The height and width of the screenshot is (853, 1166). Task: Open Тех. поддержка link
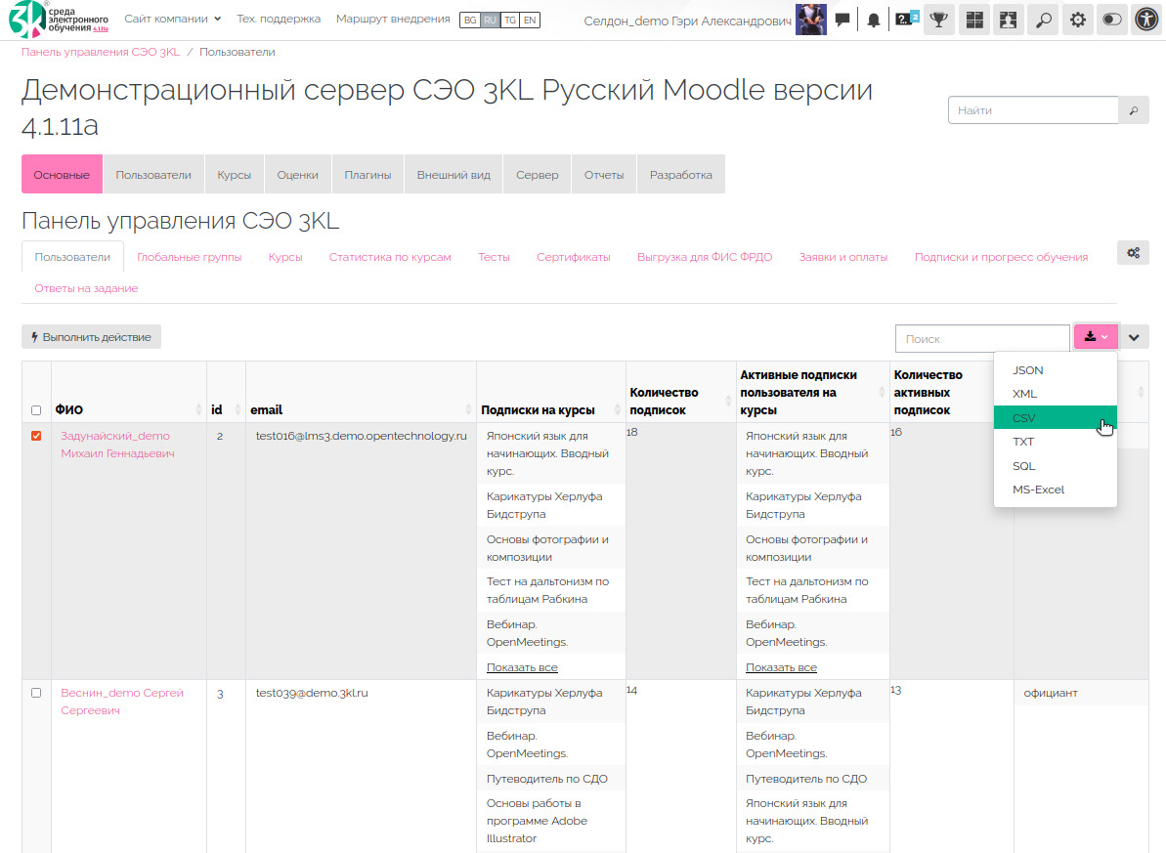(x=279, y=19)
